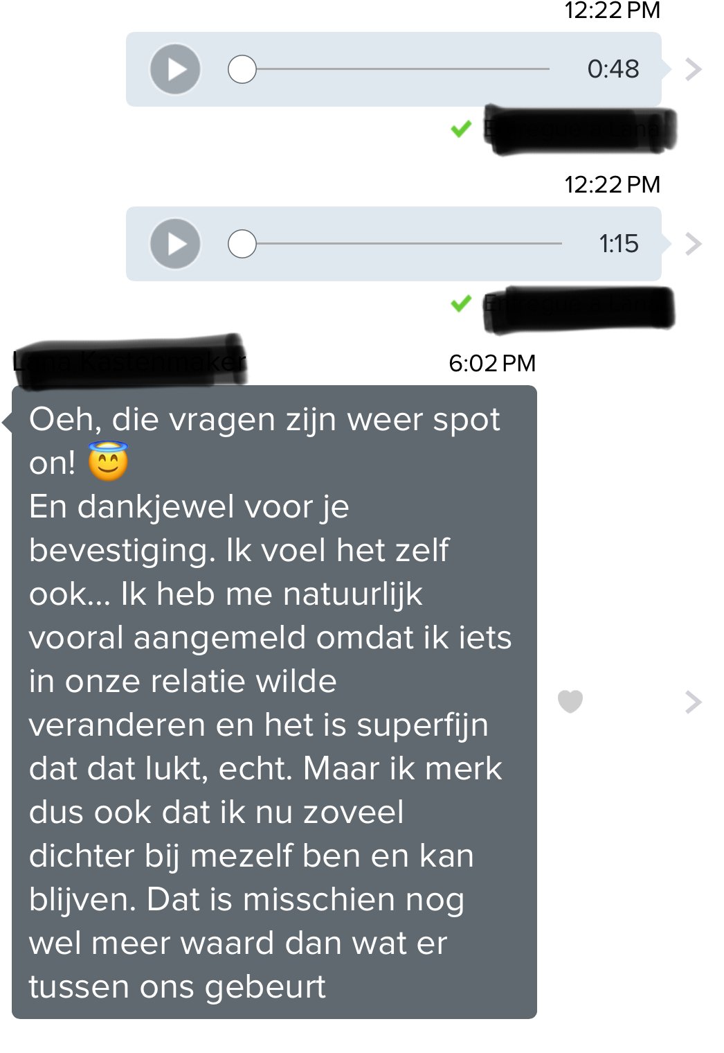The image size is (724, 1053).
Task: Like the Dutch text message with heart
Action: [570, 702]
